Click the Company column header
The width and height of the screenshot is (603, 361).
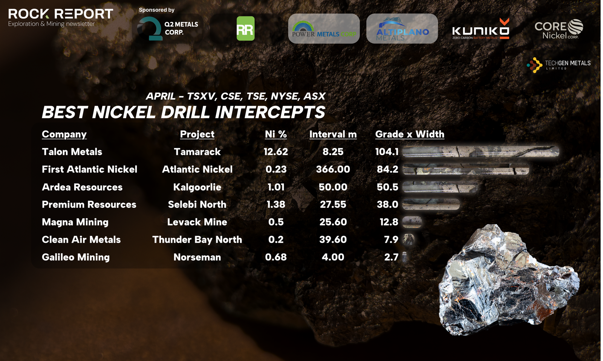click(x=64, y=134)
